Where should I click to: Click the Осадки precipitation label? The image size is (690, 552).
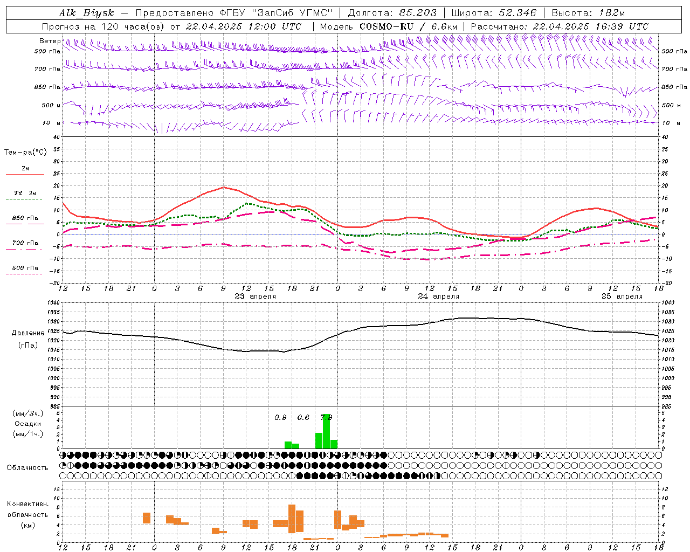pos(28,424)
